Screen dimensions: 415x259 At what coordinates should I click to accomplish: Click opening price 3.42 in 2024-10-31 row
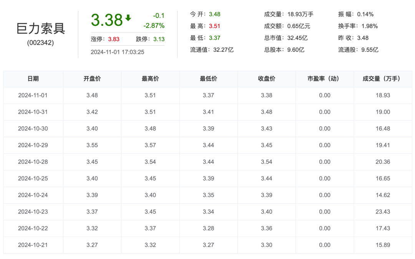92,112
